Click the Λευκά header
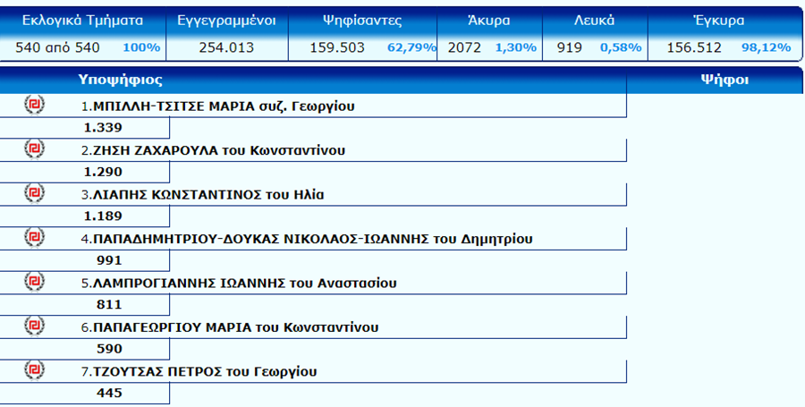Image resolution: width=805 pixels, height=407 pixels. tap(594, 21)
